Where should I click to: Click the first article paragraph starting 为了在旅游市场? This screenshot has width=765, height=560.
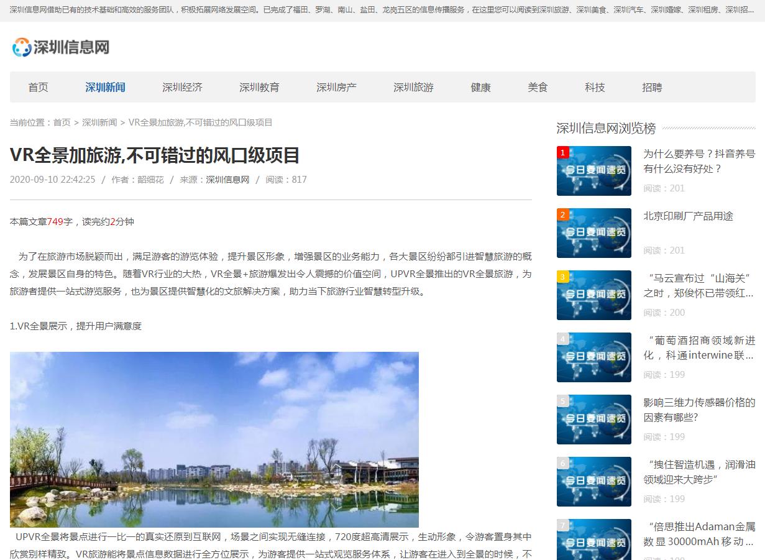[271, 273]
